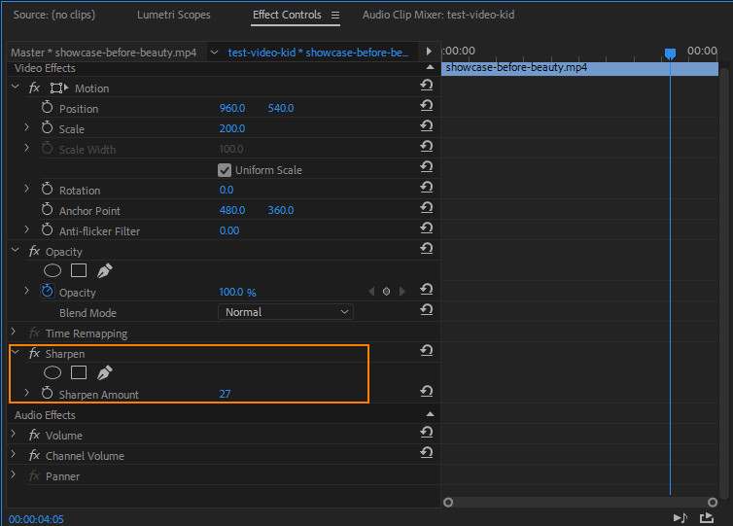
Task: Expand the Rotation parameter
Action: click(26, 189)
